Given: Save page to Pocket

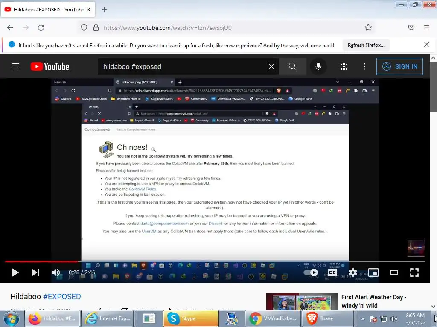Looking at the screenshot, I should (x=411, y=27).
